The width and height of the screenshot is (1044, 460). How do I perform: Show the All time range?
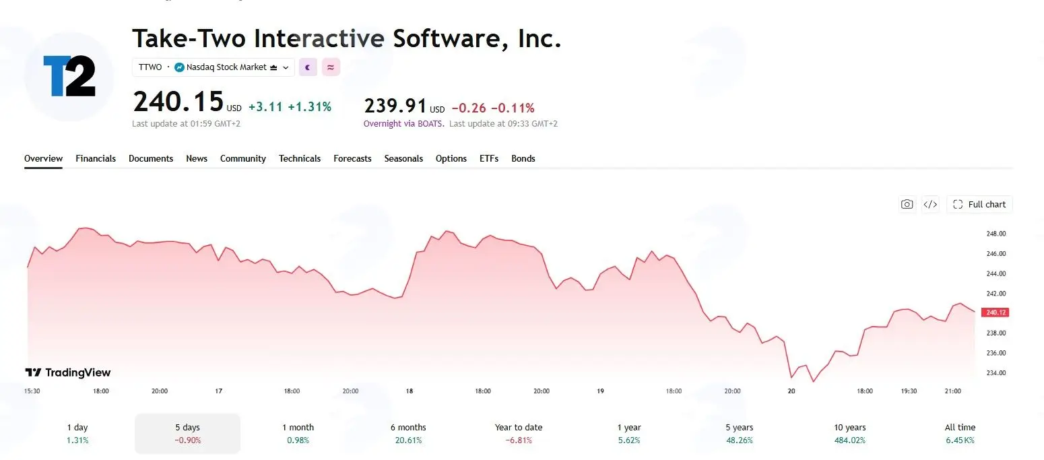[960, 433]
